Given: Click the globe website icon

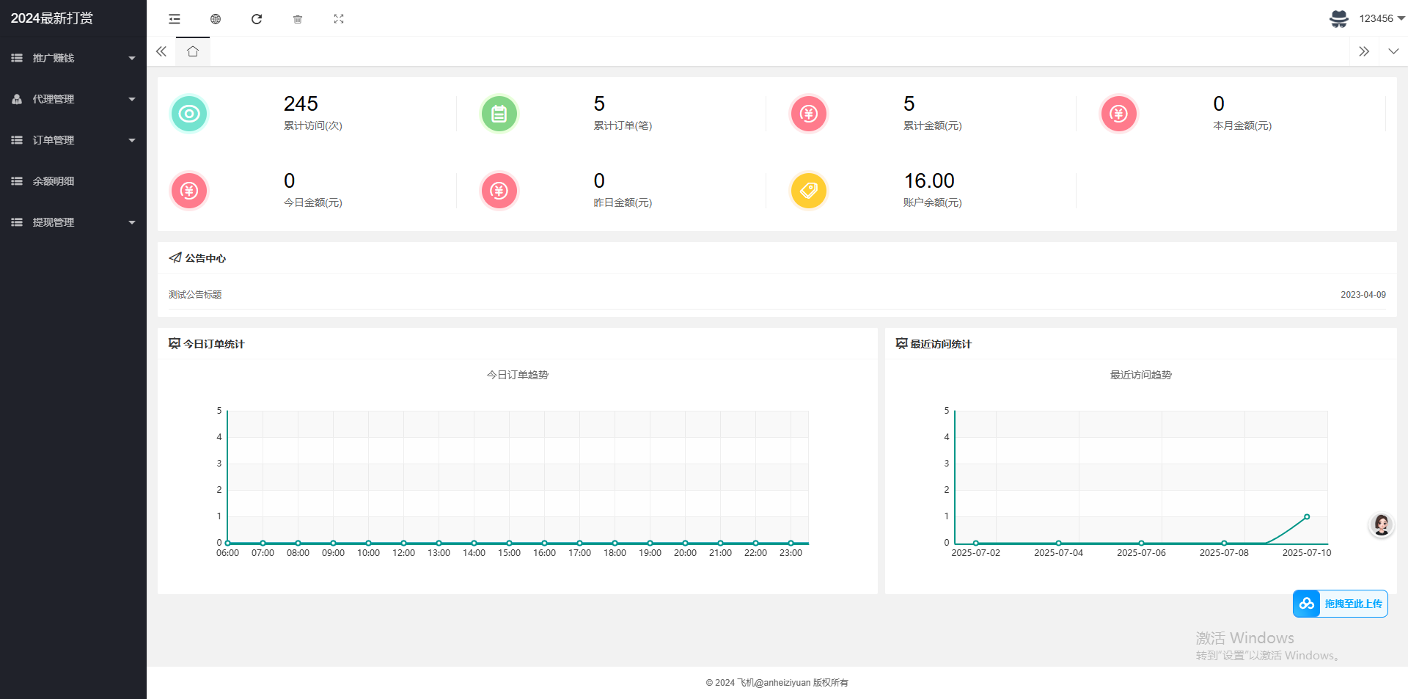Looking at the screenshot, I should (216, 19).
